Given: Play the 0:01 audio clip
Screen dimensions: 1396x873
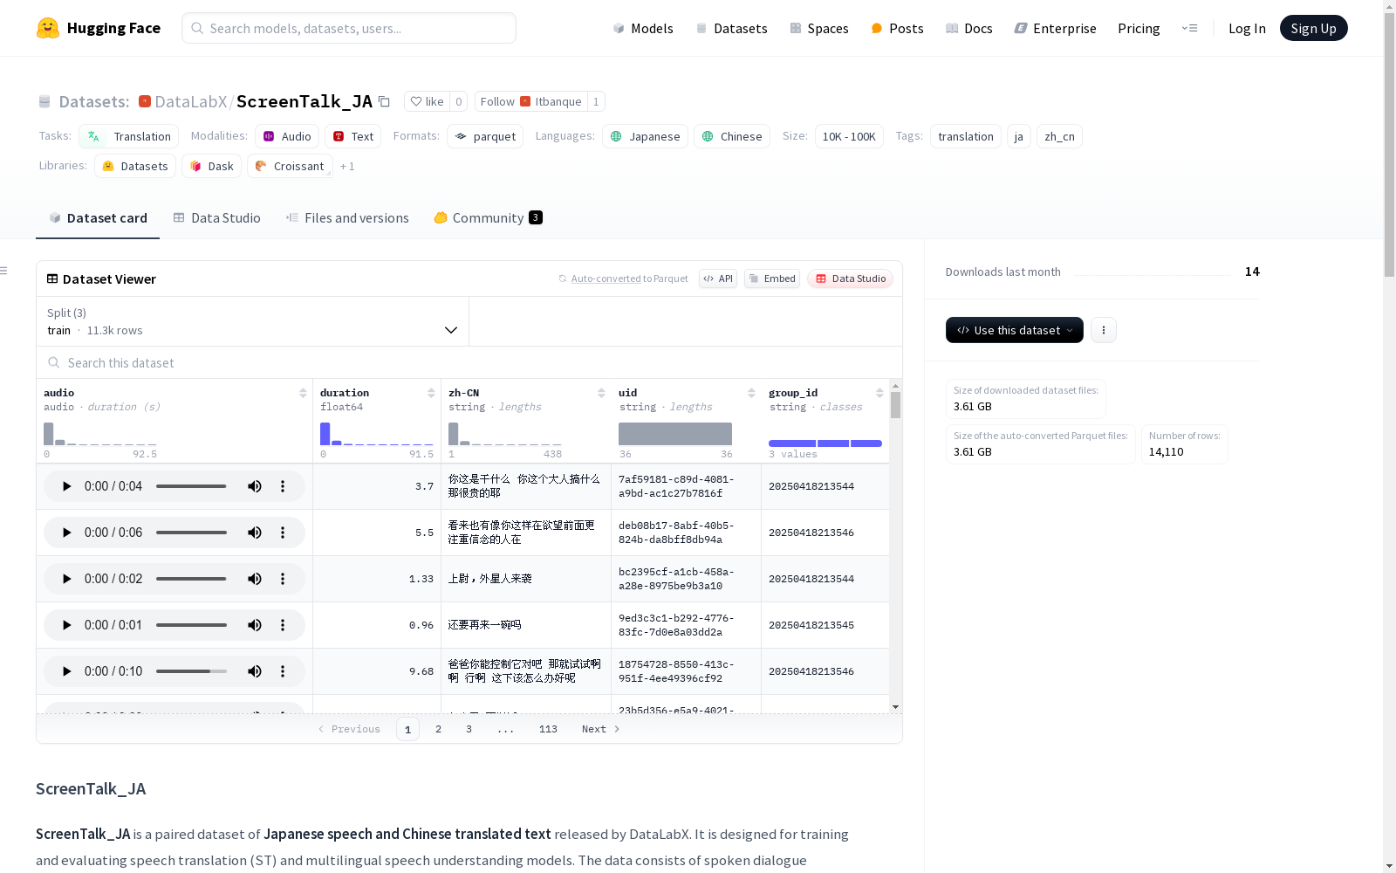Looking at the screenshot, I should [x=66, y=625].
